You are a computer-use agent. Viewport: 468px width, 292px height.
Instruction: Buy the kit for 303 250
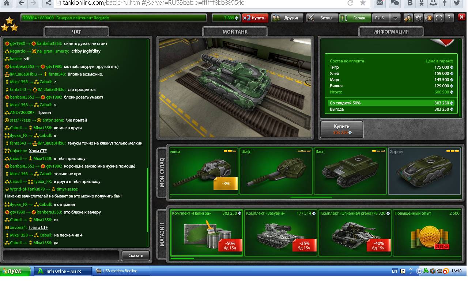tap(342, 129)
